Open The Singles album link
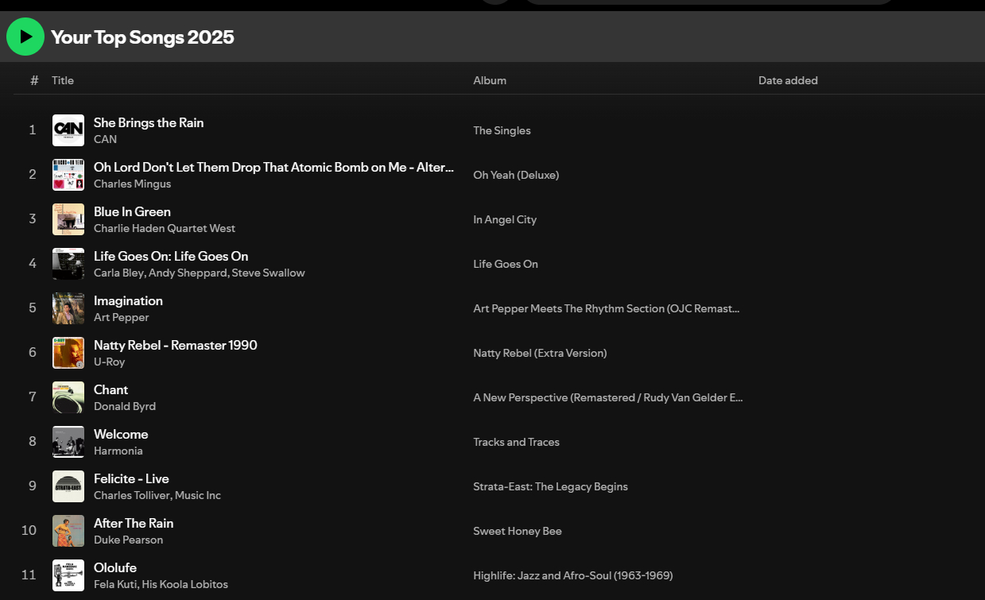 click(x=502, y=130)
